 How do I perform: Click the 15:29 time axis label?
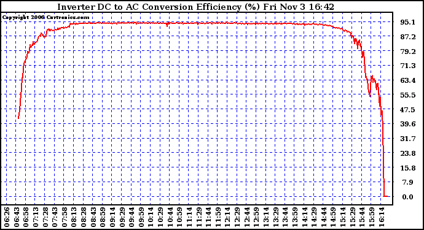(x=352, y=217)
